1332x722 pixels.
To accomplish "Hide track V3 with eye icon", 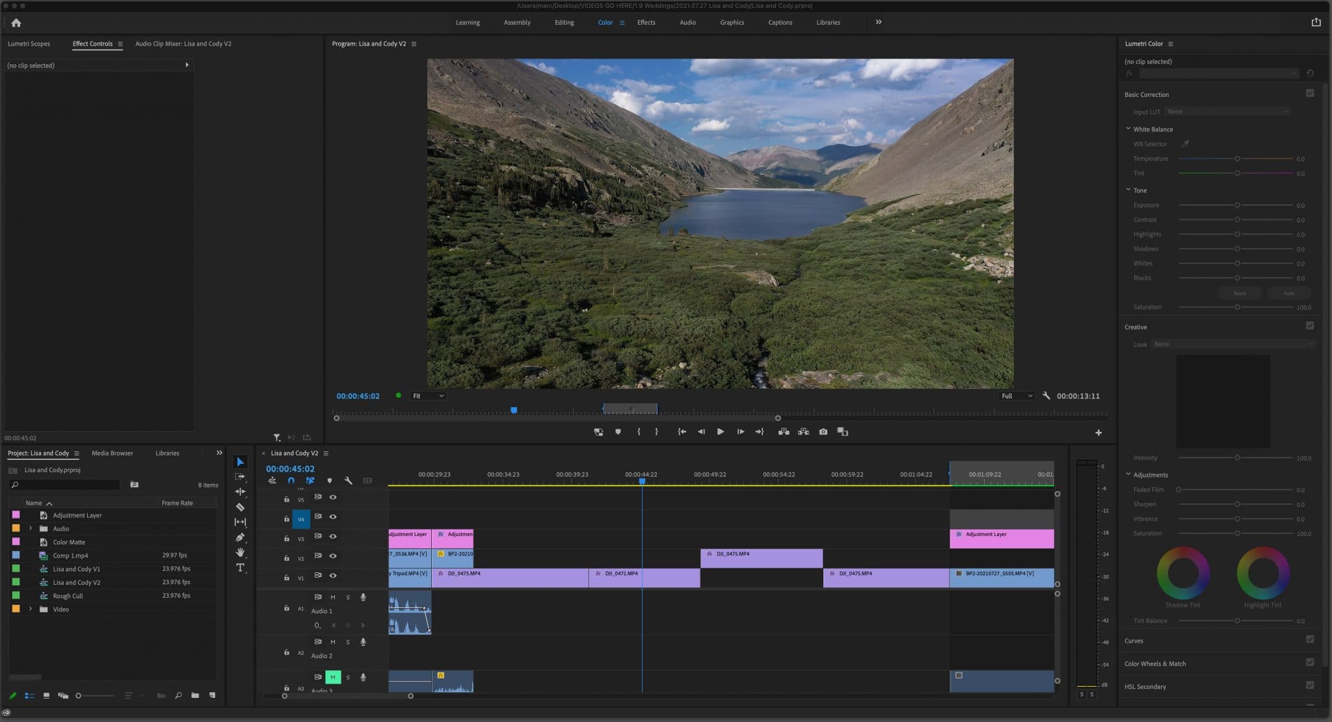I will tap(333, 537).
